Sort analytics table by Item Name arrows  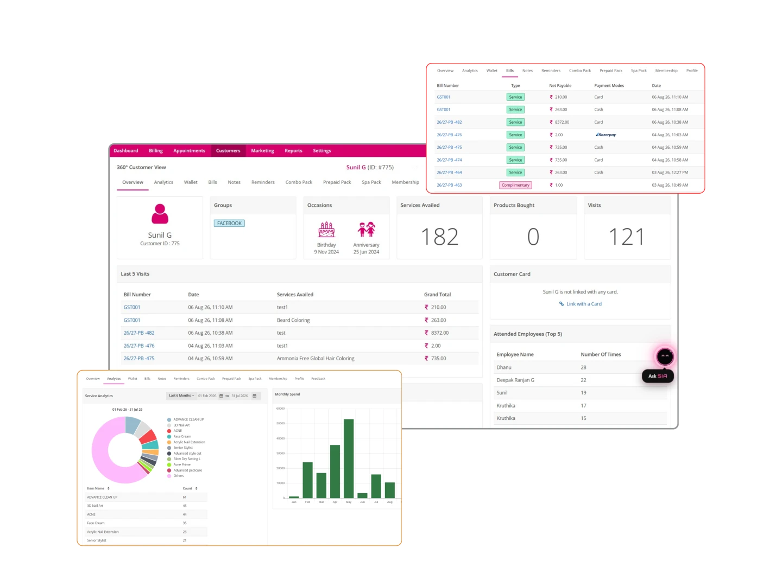108,488
